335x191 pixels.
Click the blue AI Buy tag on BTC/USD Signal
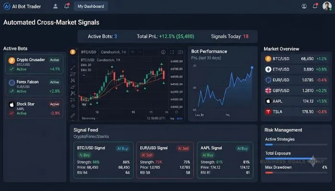[123, 149]
